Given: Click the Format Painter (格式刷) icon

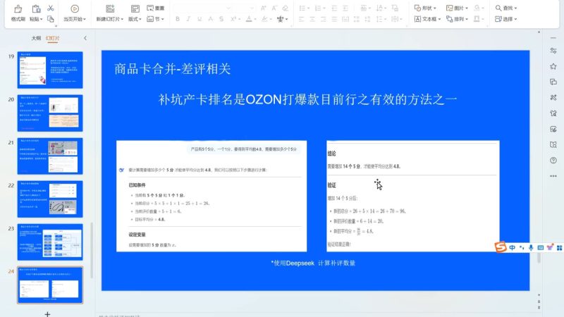Looking at the screenshot, I should coord(18,8).
